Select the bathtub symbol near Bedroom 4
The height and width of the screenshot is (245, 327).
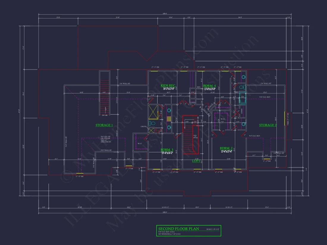point(243,98)
